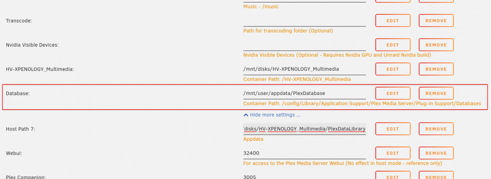Click the 'Transcode:' label
Image resolution: width=491 pixels, height=179 pixels.
(x=19, y=21)
